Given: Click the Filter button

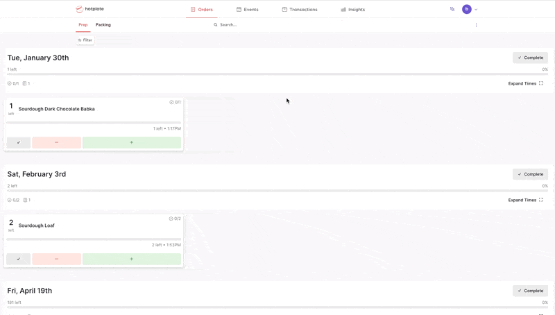Looking at the screenshot, I should point(85,40).
